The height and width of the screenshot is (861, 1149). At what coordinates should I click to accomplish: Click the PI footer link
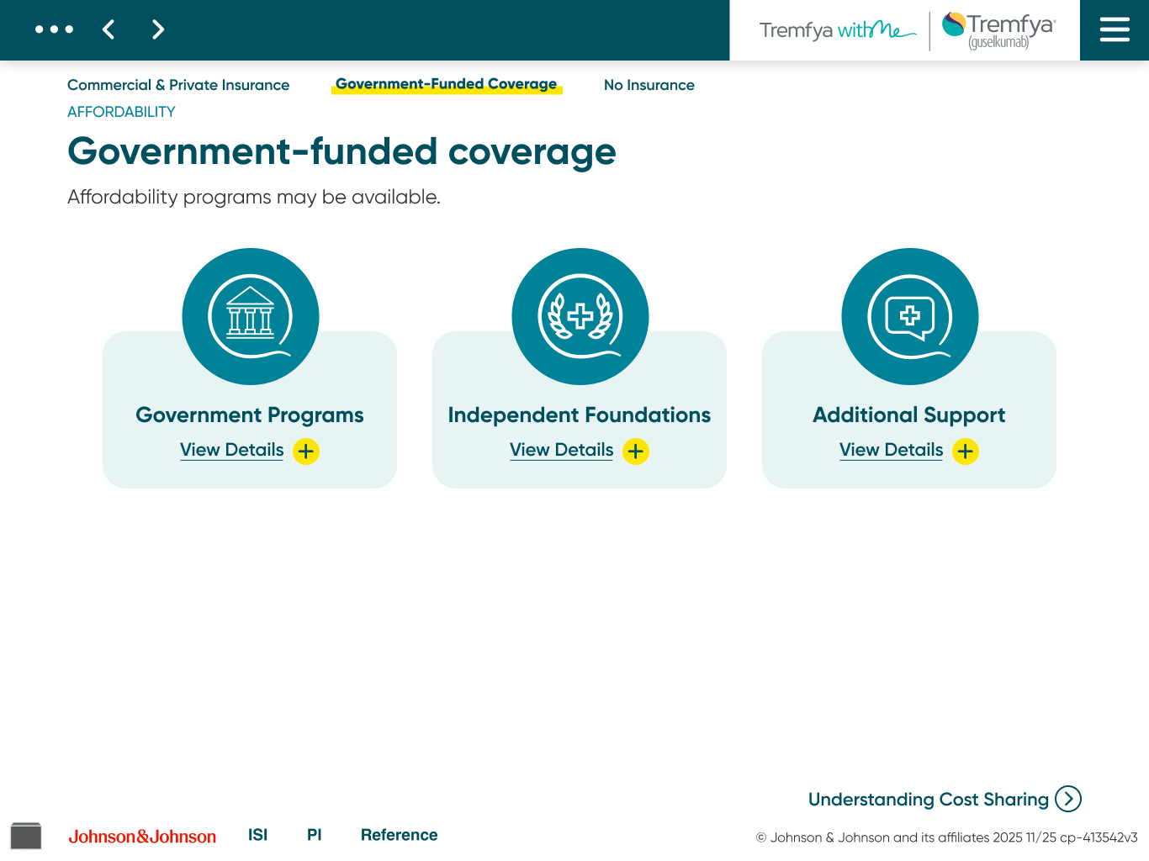(x=314, y=834)
